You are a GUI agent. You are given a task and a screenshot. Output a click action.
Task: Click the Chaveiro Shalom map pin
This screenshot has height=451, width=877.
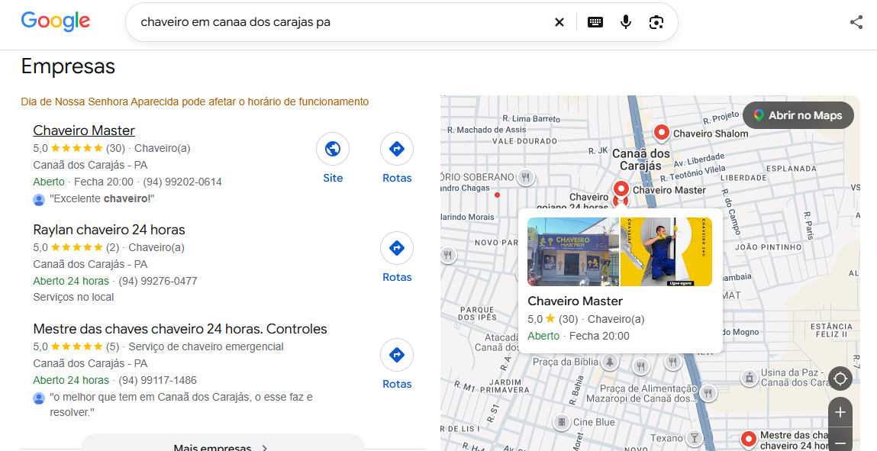[x=662, y=134]
